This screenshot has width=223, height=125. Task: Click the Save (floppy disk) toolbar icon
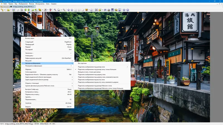[14, 10]
